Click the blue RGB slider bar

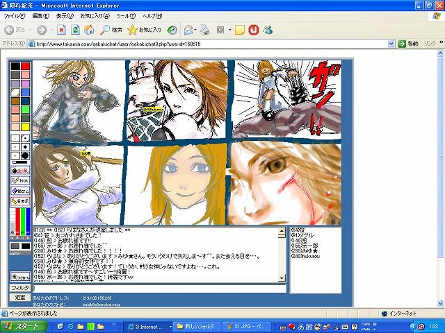click(28, 221)
